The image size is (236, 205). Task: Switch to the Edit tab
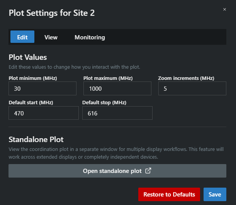(x=22, y=37)
